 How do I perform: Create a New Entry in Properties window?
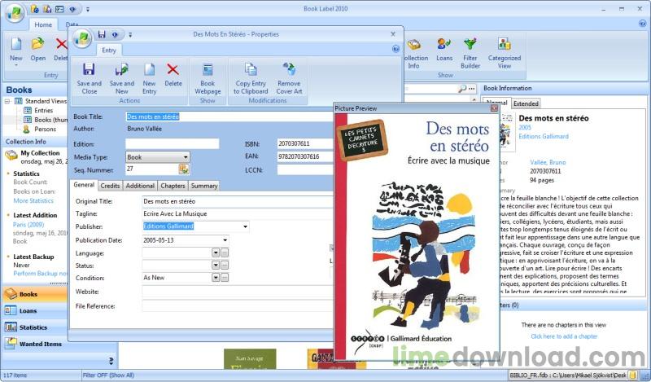coord(149,78)
